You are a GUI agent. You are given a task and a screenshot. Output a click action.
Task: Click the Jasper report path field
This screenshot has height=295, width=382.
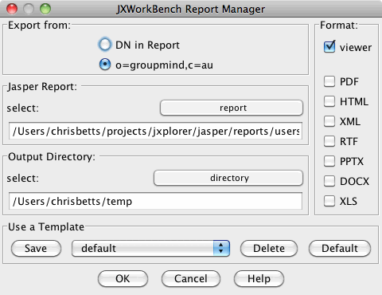click(x=155, y=131)
